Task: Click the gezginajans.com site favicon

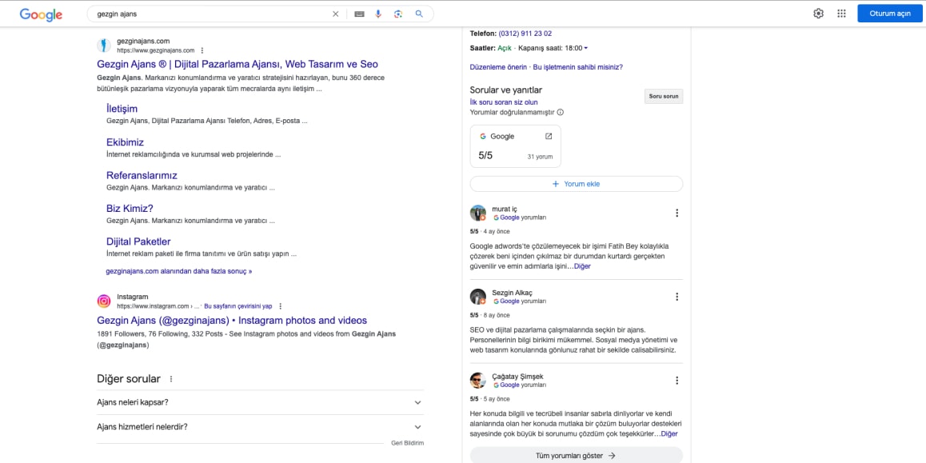Action: point(104,46)
